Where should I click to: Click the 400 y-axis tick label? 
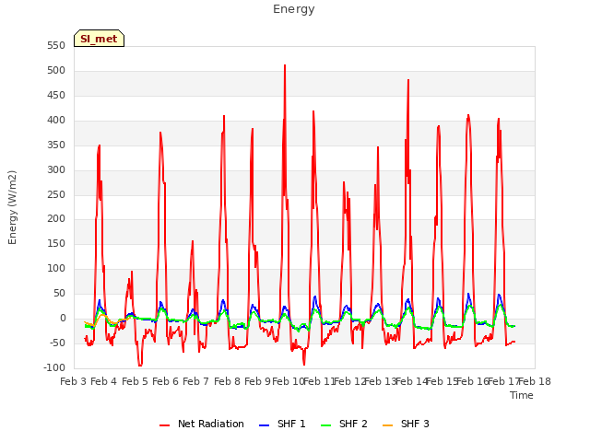(56, 121)
